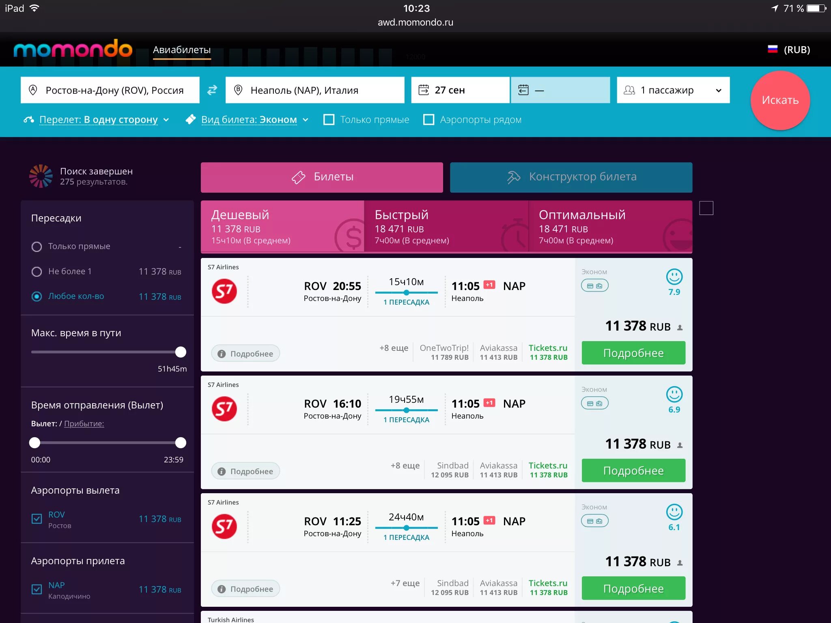Open the Tickets.ru offer on the 20:55 flight

[548, 352]
